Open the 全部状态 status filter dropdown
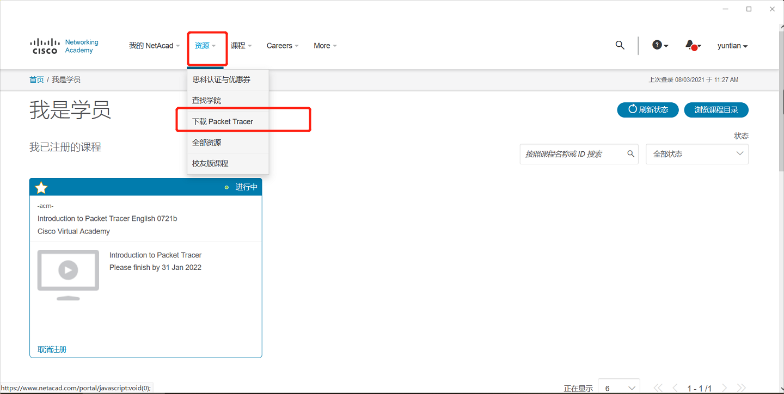Image resolution: width=784 pixels, height=394 pixels. coord(697,154)
